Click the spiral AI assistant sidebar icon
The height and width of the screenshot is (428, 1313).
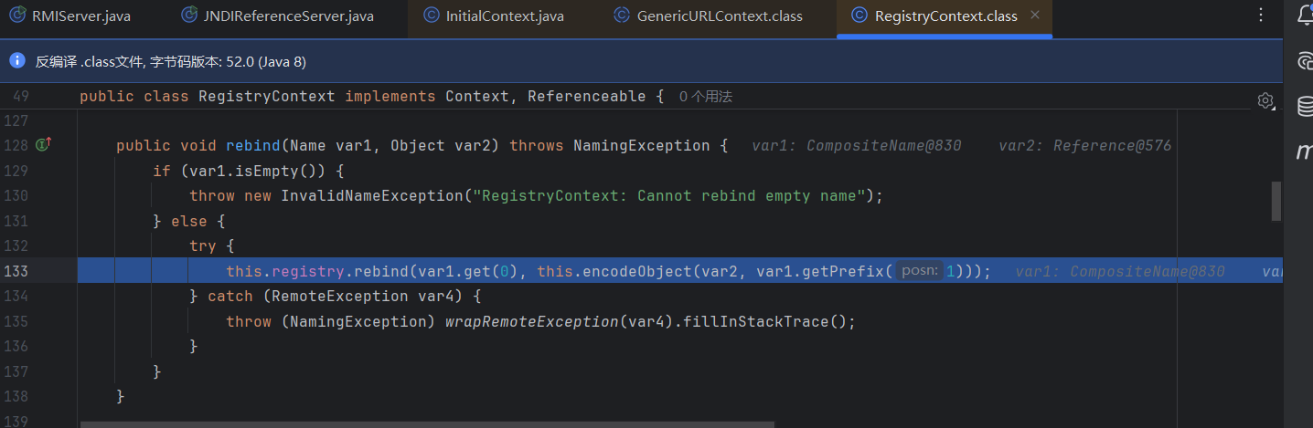[1306, 61]
